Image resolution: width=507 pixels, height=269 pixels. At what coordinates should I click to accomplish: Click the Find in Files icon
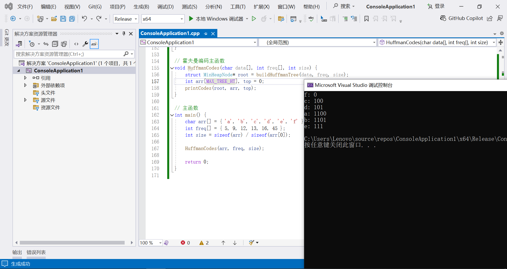pyautogui.click(x=281, y=19)
